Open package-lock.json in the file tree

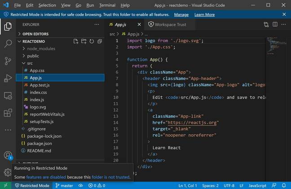(x=60, y=136)
